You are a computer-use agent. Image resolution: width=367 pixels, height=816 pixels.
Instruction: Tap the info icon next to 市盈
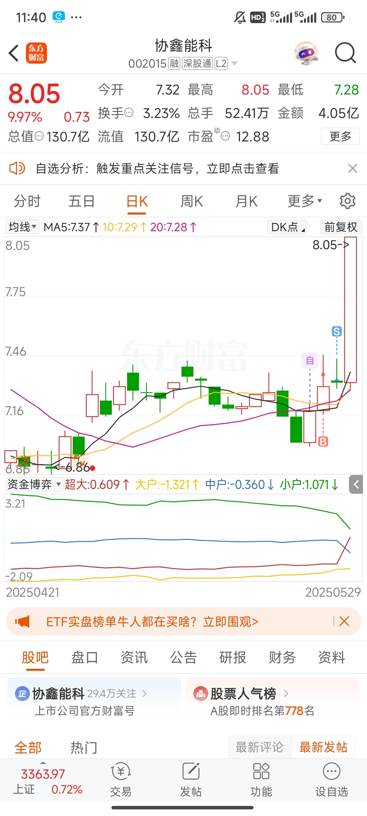[225, 136]
